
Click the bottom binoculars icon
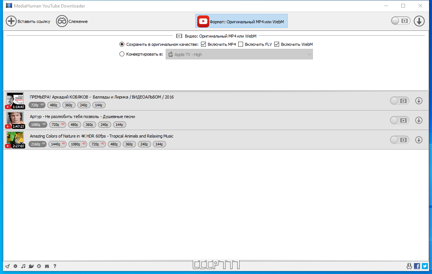click(47, 266)
